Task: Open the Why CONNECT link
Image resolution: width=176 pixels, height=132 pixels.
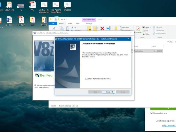Action: (169, 125)
